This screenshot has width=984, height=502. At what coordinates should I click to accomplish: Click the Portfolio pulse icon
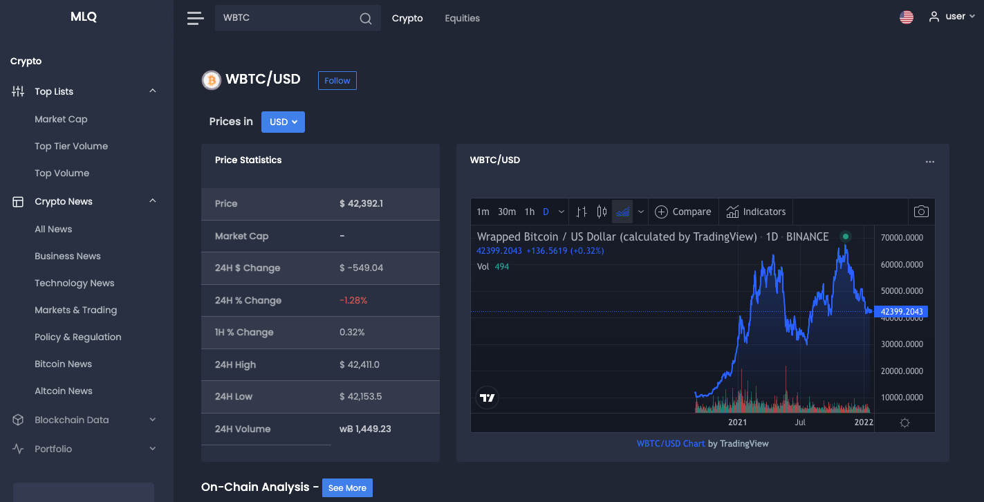pyautogui.click(x=18, y=449)
